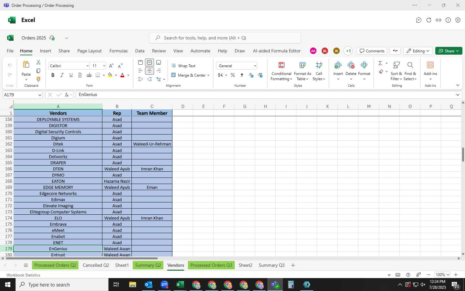This screenshot has width=465, height=291.
Task: Click the Decrease Font Size icon
Action: coord(120,66)
